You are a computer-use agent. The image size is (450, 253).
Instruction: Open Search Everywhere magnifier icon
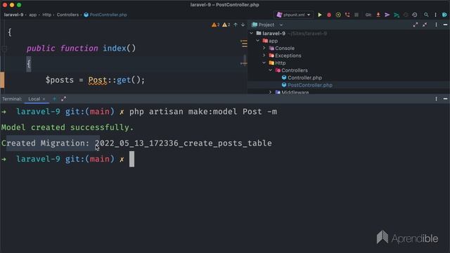coord(426,15)
